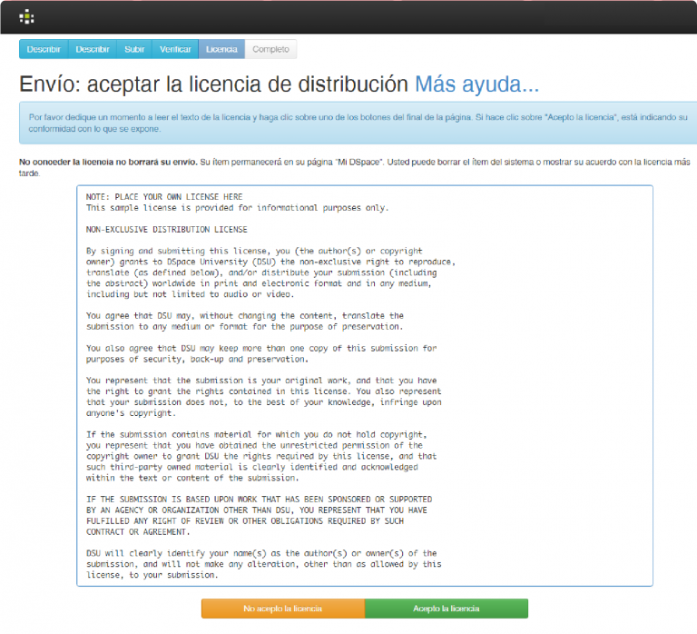The width and height of the screenshot is (697, 634).
Task: Jump to the Subir step
Action: (134, 49)
